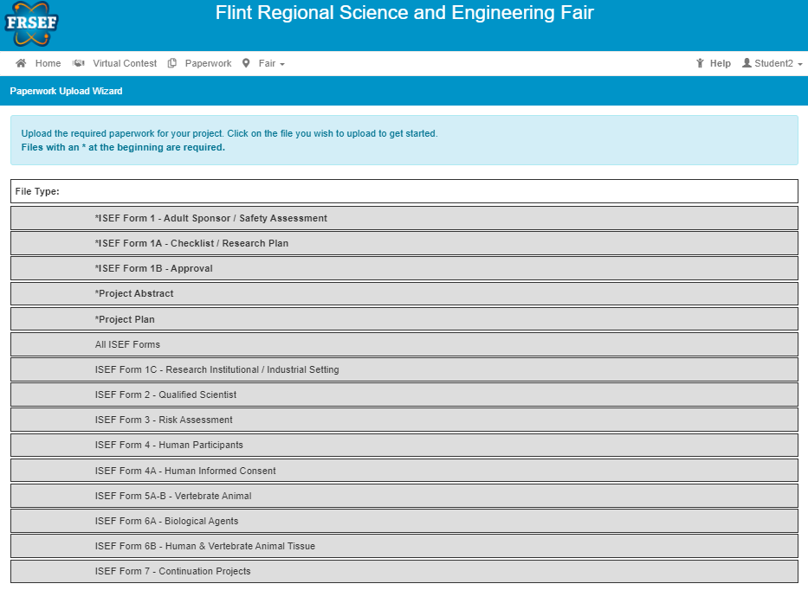The width and height of the screenshot is (808, 603).
Task: Upload the Project Abstract file
Action: point(404,293)
